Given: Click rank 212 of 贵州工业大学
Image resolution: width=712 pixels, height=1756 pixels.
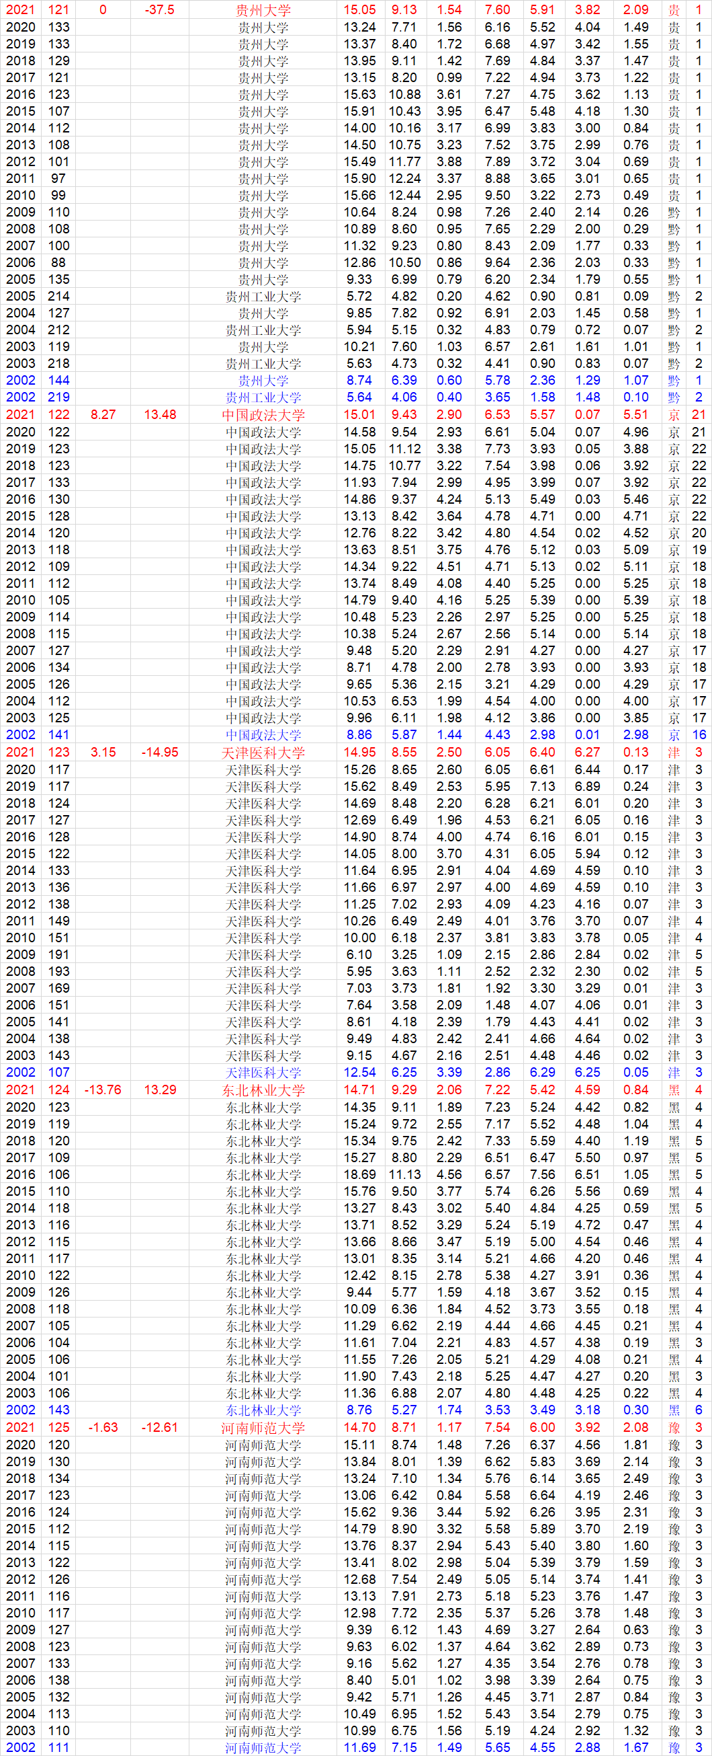Looking at the screenshot, I should pos(58,330).
